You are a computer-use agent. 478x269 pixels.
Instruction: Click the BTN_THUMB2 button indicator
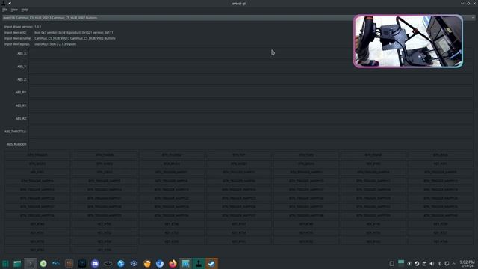click(172, 155)
